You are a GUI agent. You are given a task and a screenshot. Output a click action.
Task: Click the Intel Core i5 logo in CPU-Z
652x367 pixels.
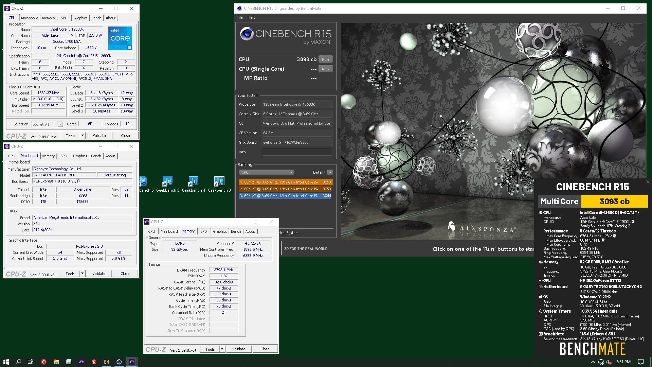[x=120, y=38]
